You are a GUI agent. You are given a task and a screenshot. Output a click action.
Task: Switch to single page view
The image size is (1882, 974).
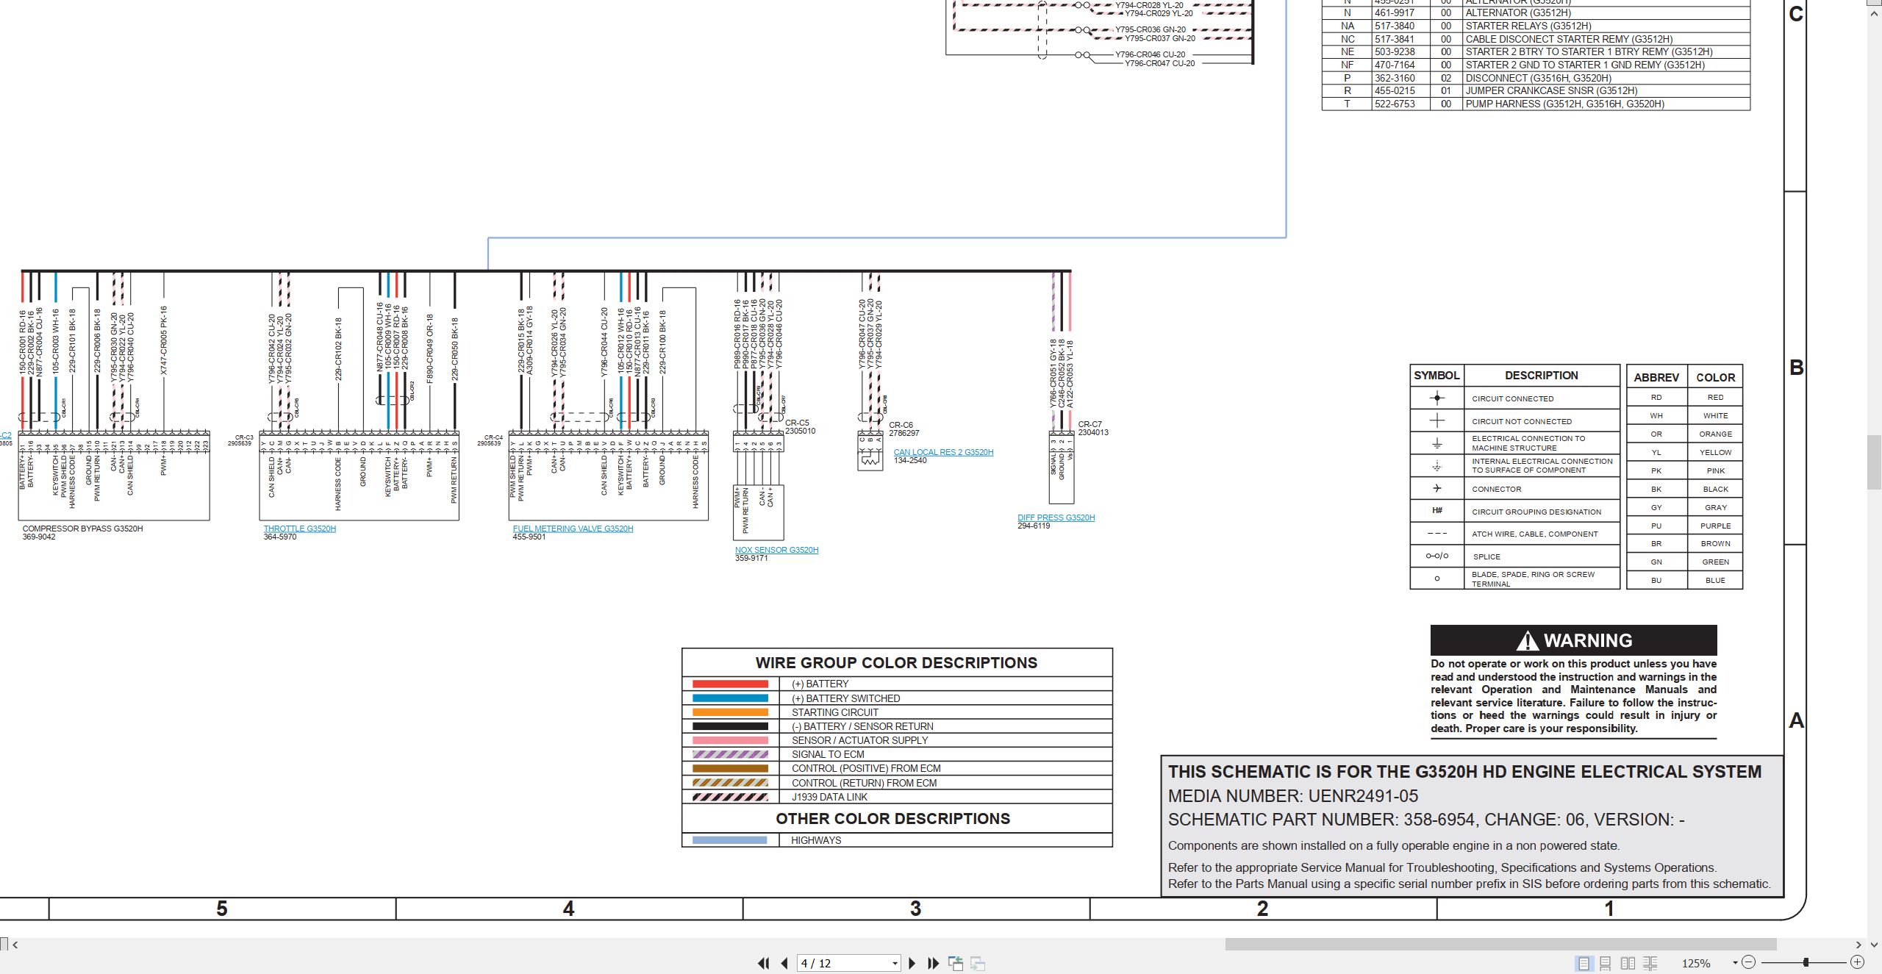(1584, 963)
